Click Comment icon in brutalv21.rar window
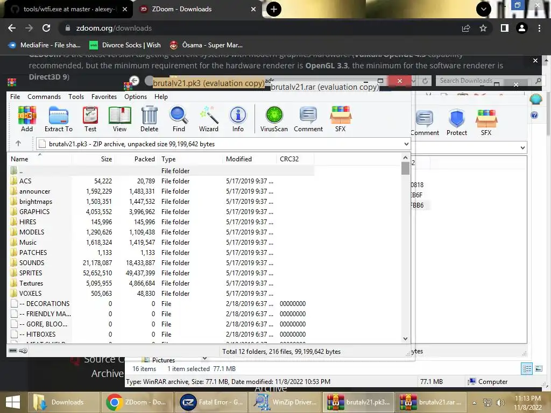 (x=425, y=123)
